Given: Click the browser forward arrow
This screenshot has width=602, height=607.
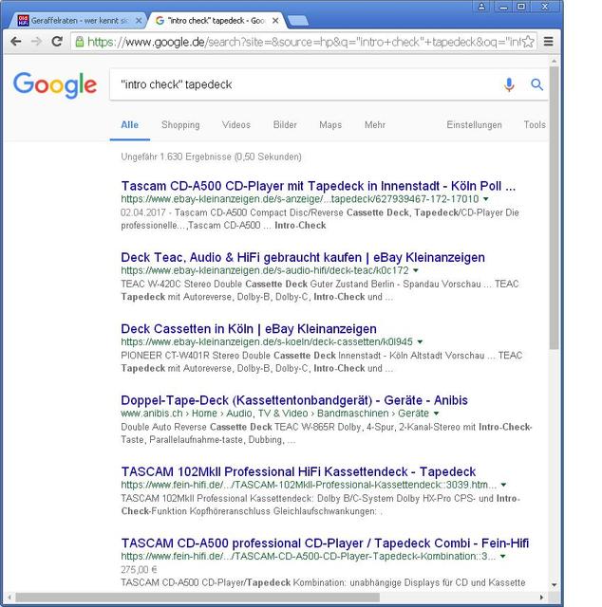Looking at the screenshot, I should tap(36, 42).
